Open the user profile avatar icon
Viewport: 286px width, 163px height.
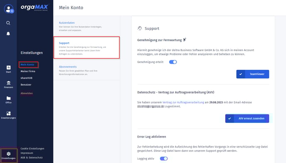9,9
